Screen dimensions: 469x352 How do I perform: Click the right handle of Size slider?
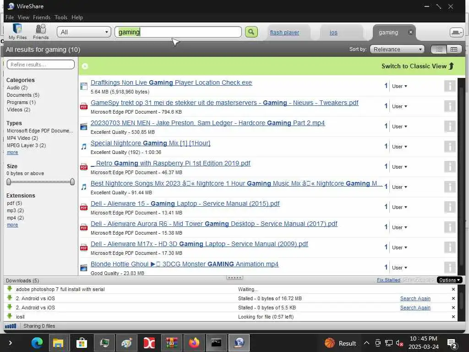coord(72,181)
